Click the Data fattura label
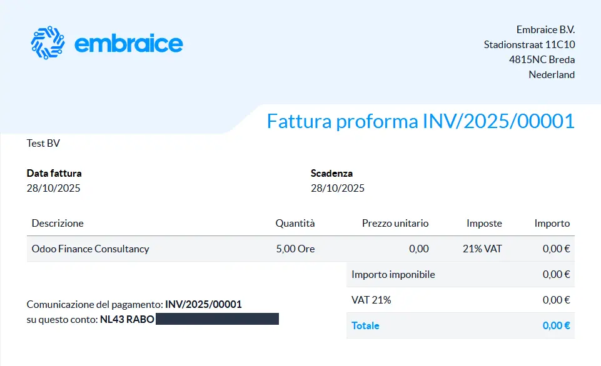The height and width of the screenshot is (366, 601). point(54,173)
